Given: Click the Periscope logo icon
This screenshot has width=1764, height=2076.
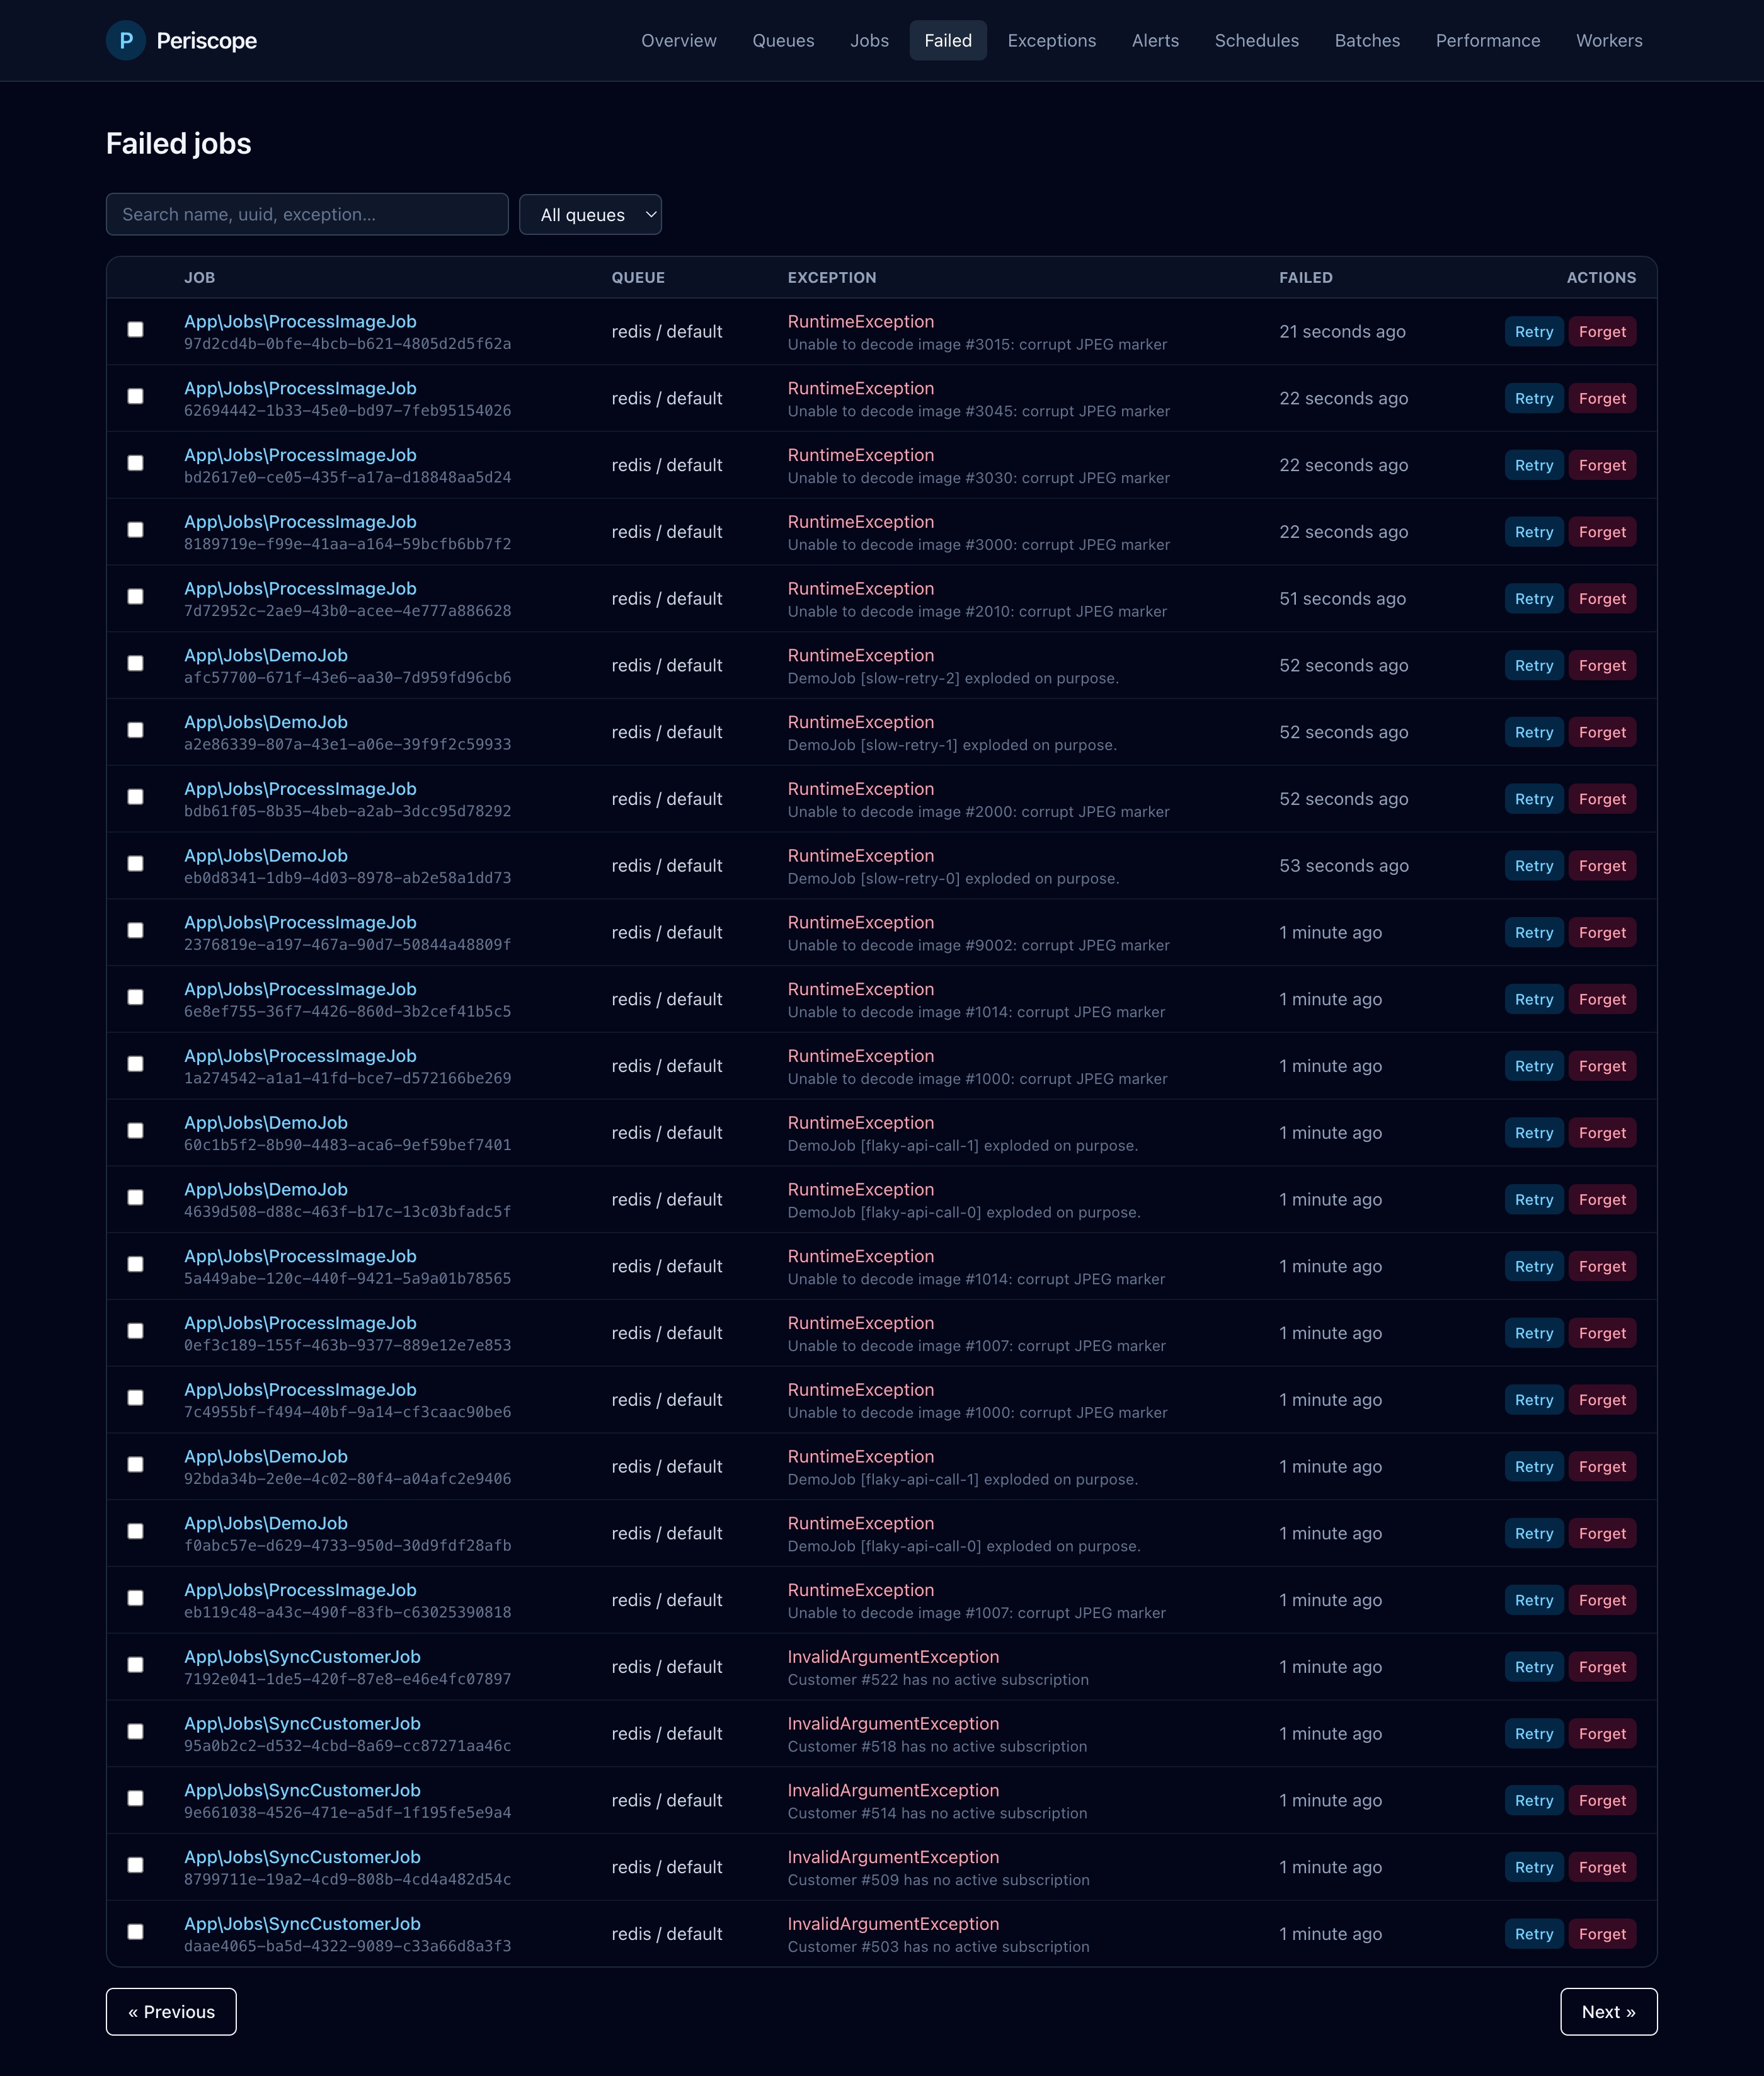Looking at the screenshot, I should coord(126,40).
